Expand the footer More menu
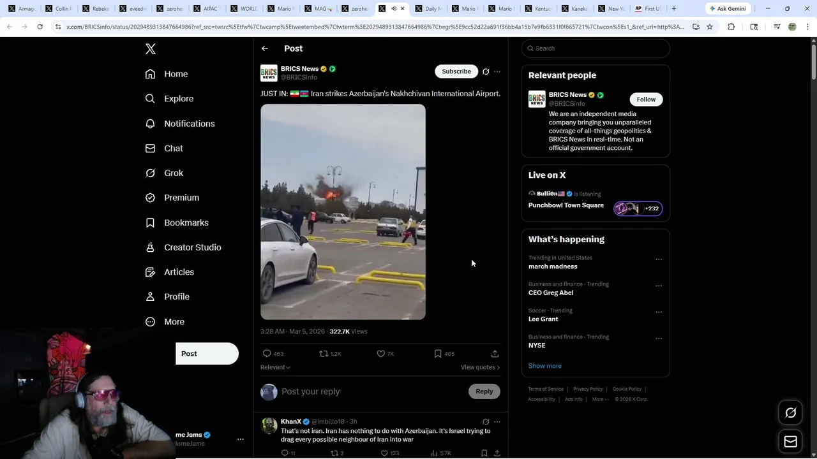 [x=600, y=399]
